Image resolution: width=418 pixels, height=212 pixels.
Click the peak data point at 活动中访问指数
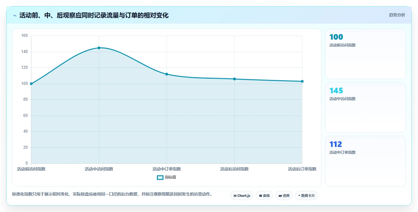tap(99, 48)
